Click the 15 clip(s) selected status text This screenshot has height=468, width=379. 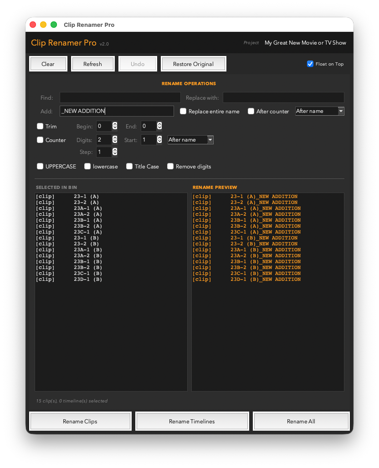coord(72,401)
